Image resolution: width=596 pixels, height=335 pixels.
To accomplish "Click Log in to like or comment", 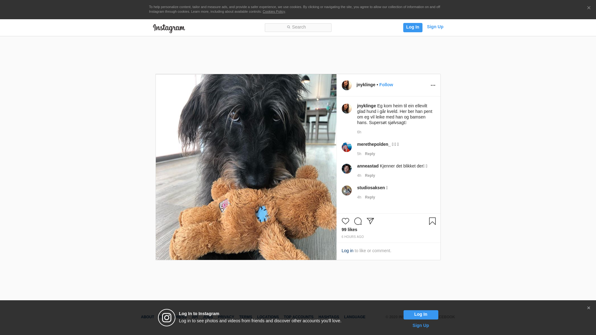I will point(347,251).
